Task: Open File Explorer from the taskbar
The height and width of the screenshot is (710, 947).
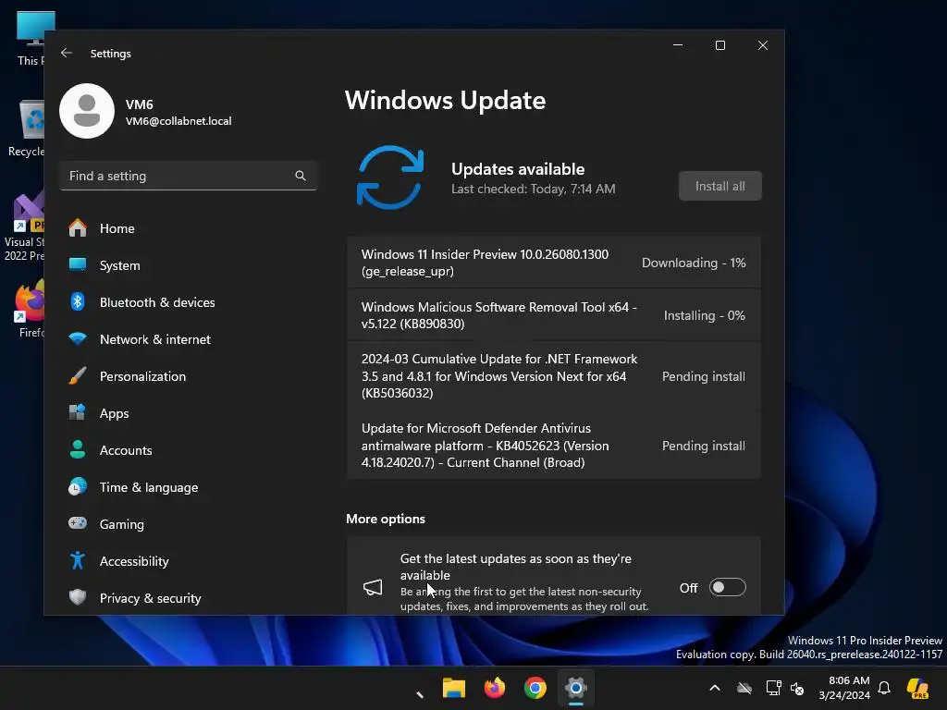Action: pyautogui.click(x=453, y=688)
